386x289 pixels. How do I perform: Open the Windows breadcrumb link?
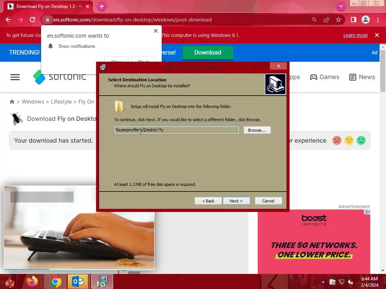pyautogui.click(x=33, y=102)
